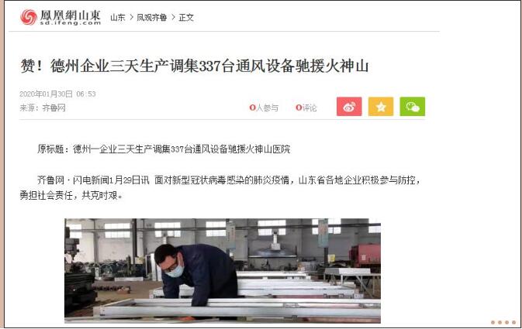Go to 山东 in the breadcrumb

[118, 17]
